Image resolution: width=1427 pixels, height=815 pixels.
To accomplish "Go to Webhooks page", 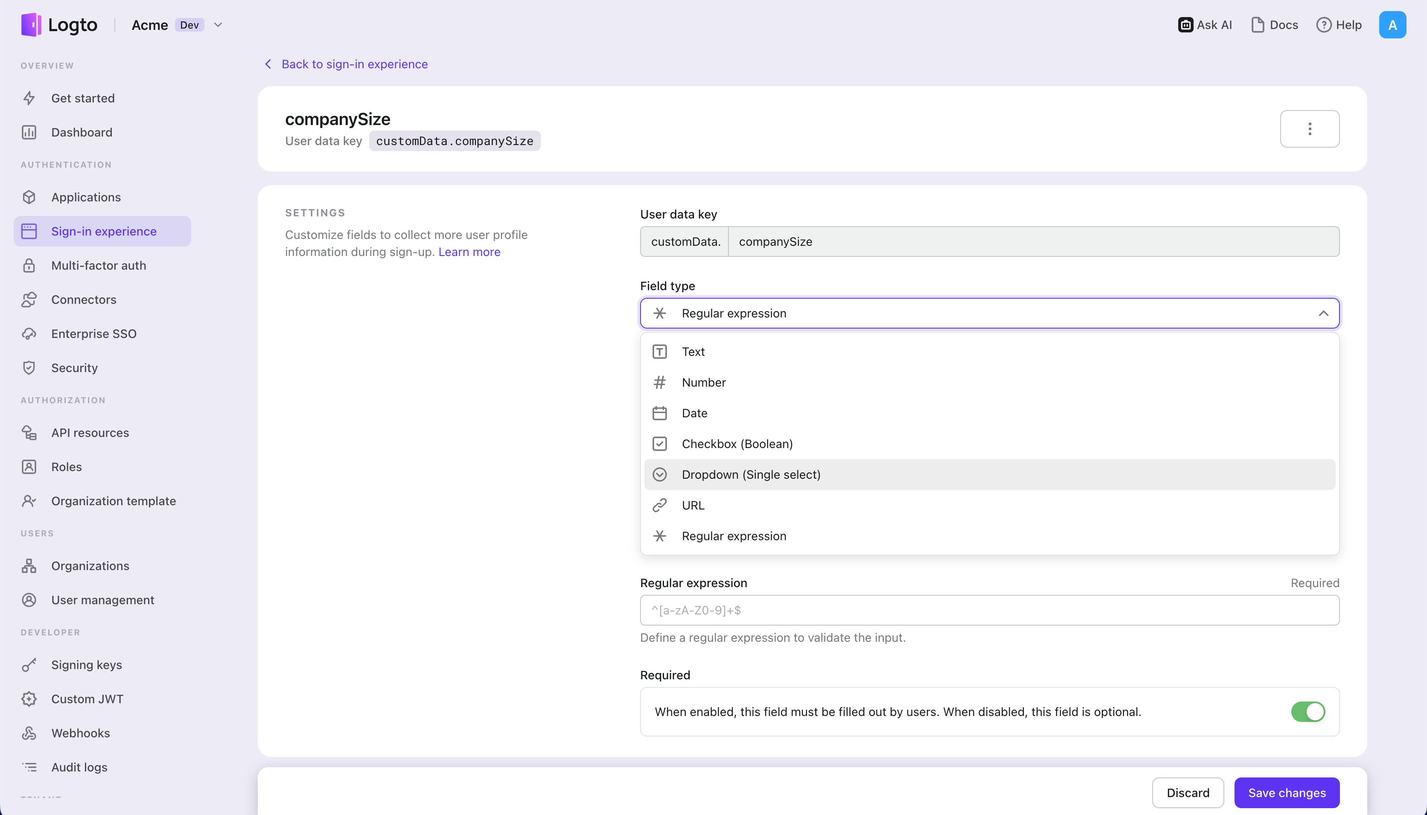I will pos(102,733).
